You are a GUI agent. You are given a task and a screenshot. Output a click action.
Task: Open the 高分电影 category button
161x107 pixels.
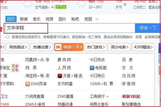pos(119,47)
